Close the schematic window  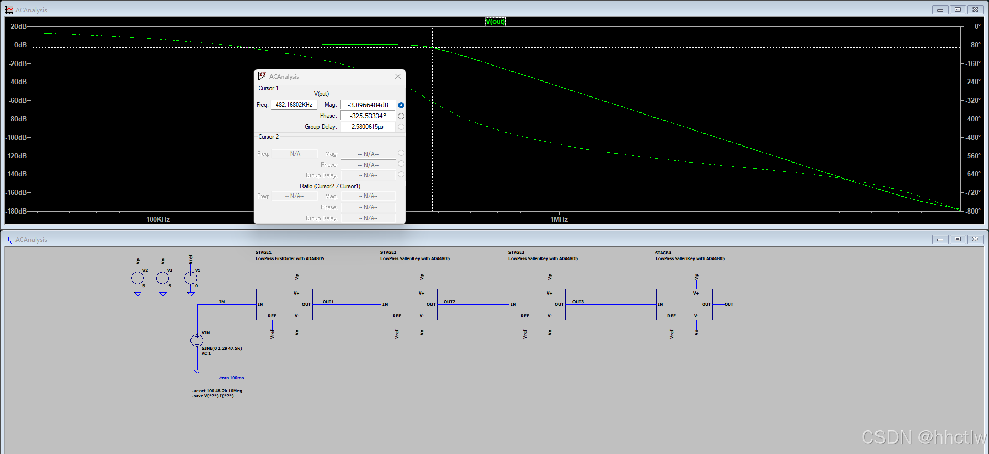tap(975, 239)
